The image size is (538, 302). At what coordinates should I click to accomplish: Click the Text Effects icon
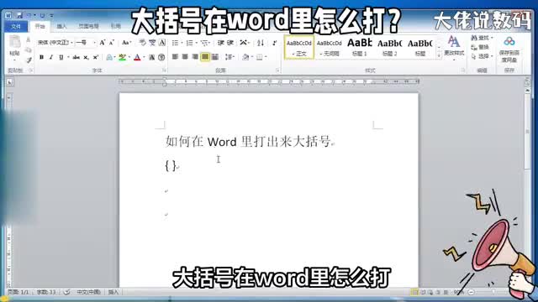tap(109, 57)
